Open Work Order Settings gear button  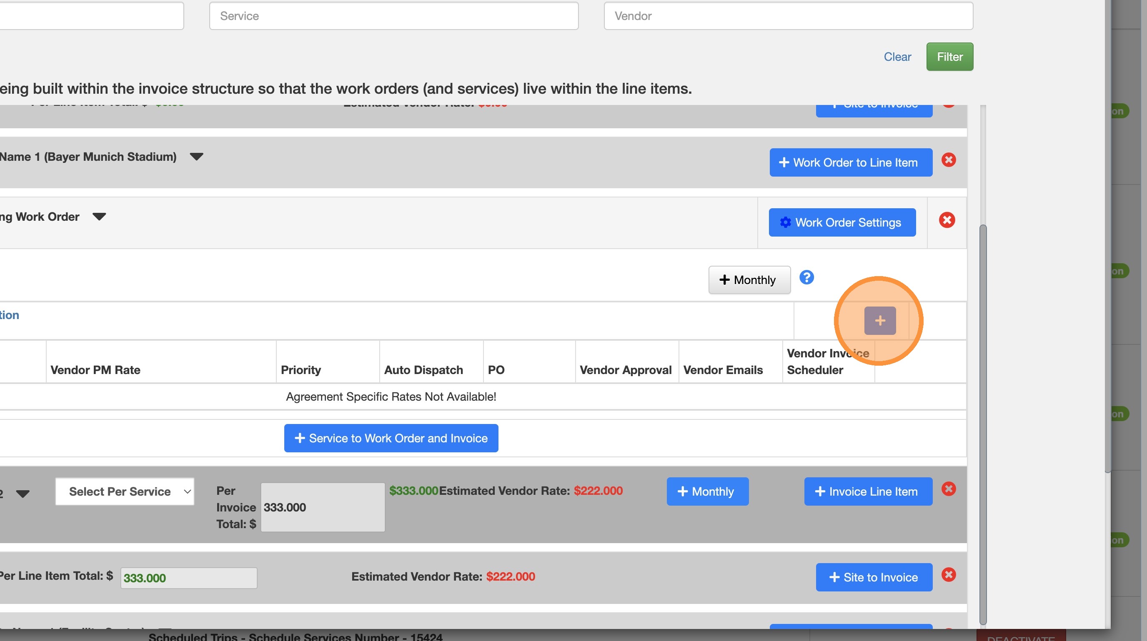841,222
